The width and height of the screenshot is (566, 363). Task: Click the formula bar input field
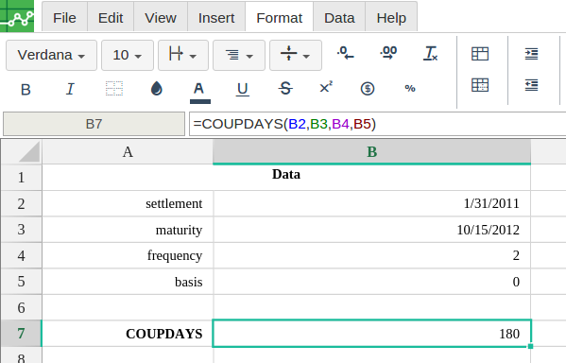coord(377,124)
